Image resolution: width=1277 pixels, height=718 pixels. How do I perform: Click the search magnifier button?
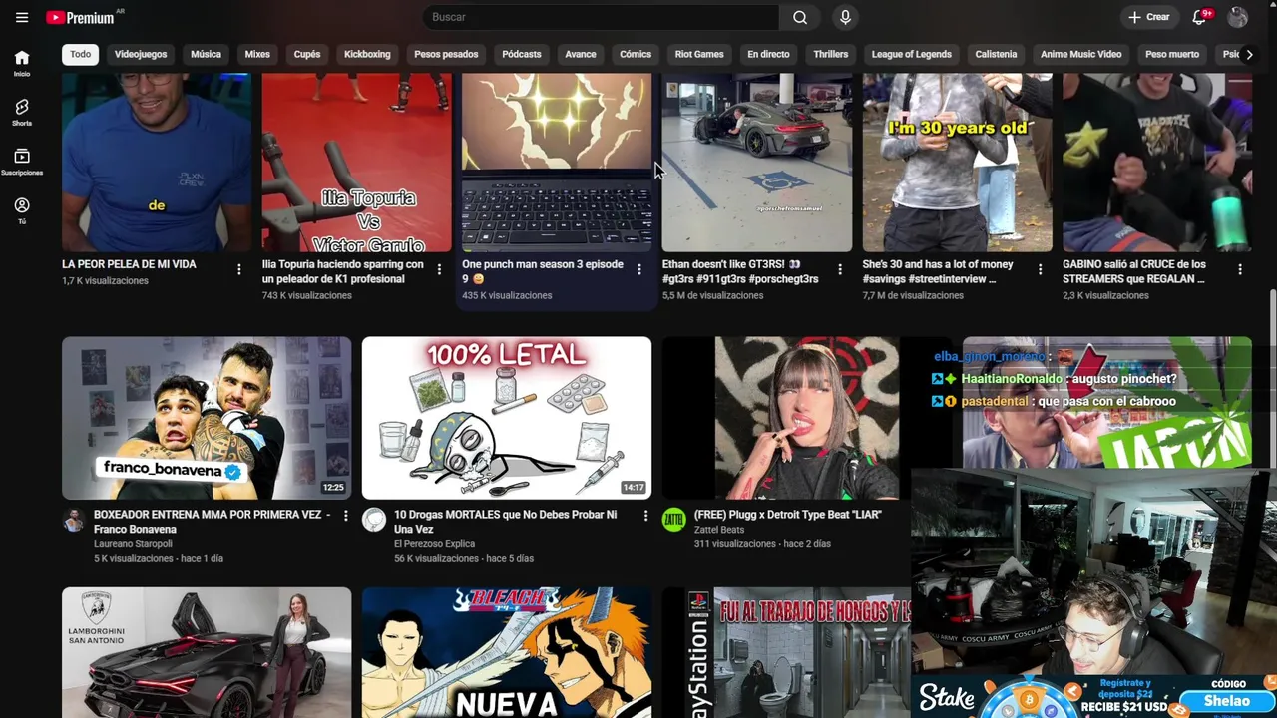(x=800, y=17)
